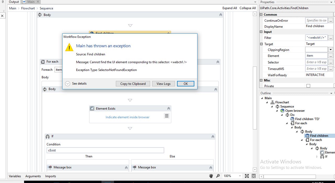Click the Element Exists activity icon
This screenshot has height=183, width=335.
92,108
